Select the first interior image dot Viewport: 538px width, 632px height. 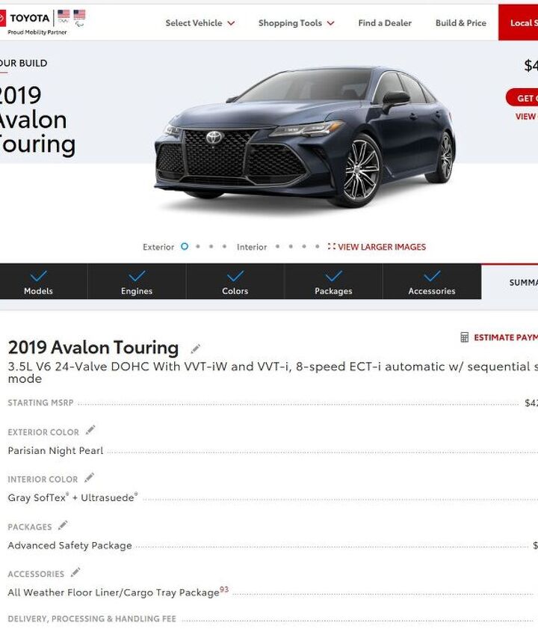(x=277, y=246)
